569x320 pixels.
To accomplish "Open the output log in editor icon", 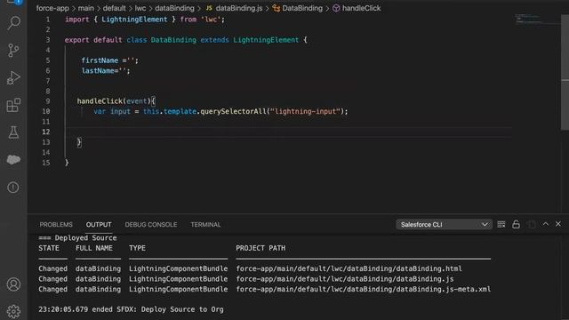I will (532, 225).
